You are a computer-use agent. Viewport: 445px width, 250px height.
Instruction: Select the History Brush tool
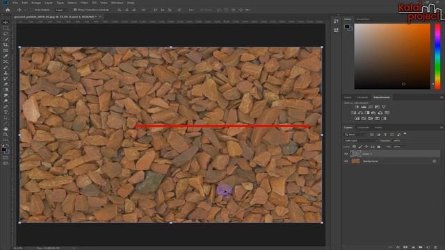coord(6,78)
